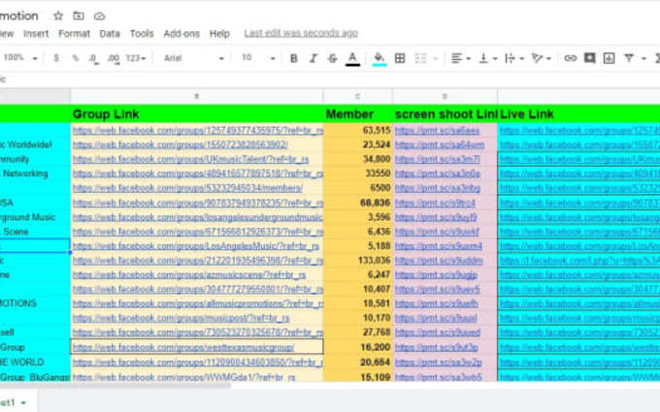The width and height of the screenshot is (660, 412).
Task: Check cloud save status icon
Action: 99,16
